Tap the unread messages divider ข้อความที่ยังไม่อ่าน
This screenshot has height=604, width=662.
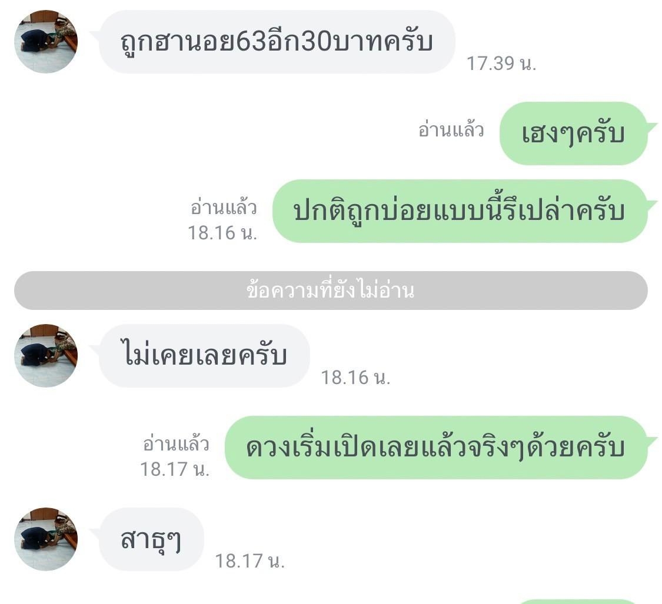(x=331, y=291)
